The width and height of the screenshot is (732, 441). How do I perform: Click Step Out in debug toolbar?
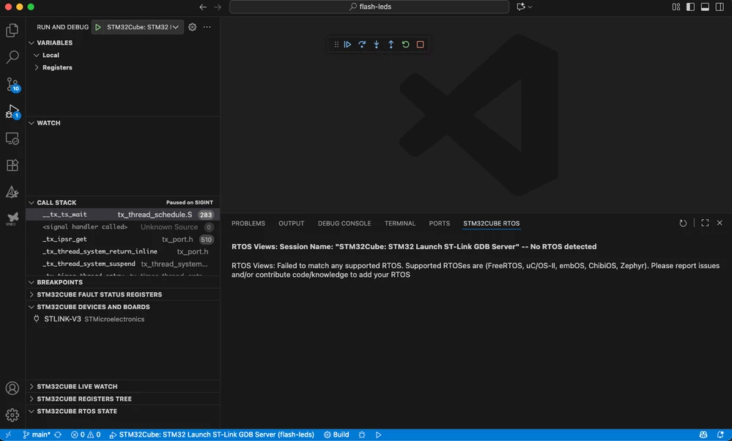(x=391, y=45)
